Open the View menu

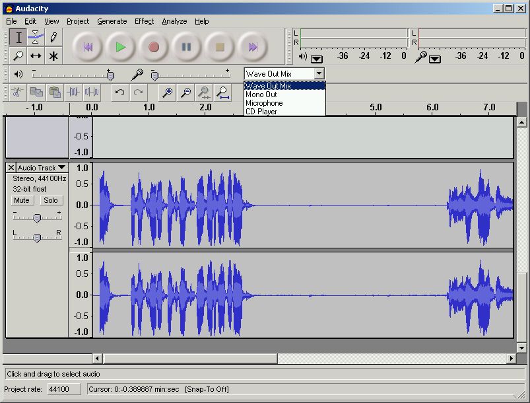[51, 21]
